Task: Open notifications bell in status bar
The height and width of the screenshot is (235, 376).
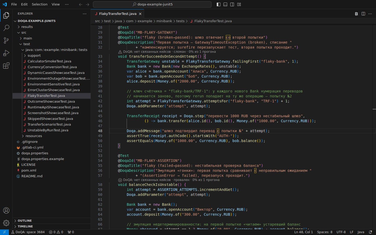Action: [370, 232]
